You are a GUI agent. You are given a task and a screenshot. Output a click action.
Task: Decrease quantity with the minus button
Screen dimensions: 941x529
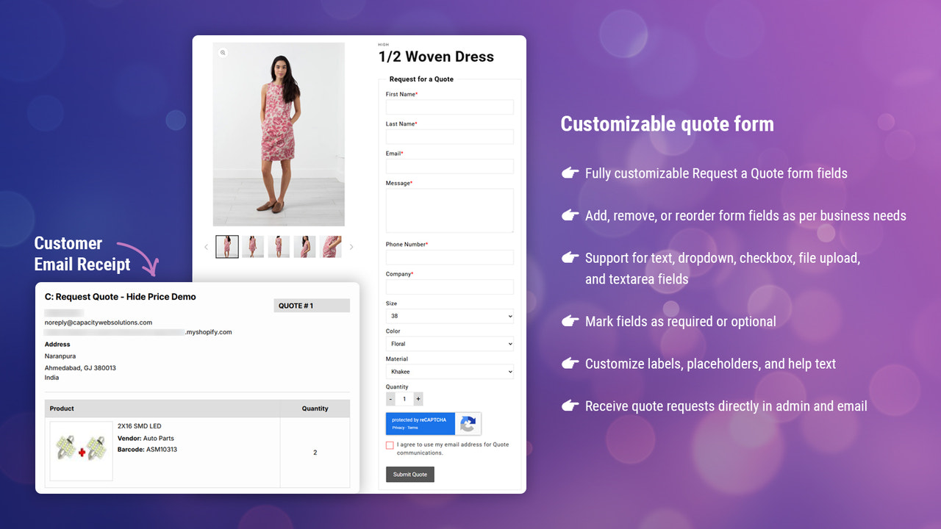click(x=390, y=399)
